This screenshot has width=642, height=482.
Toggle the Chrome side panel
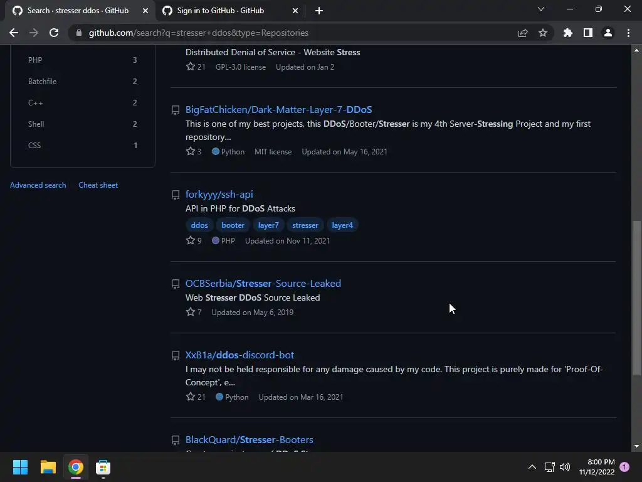(x=588, y=33)
